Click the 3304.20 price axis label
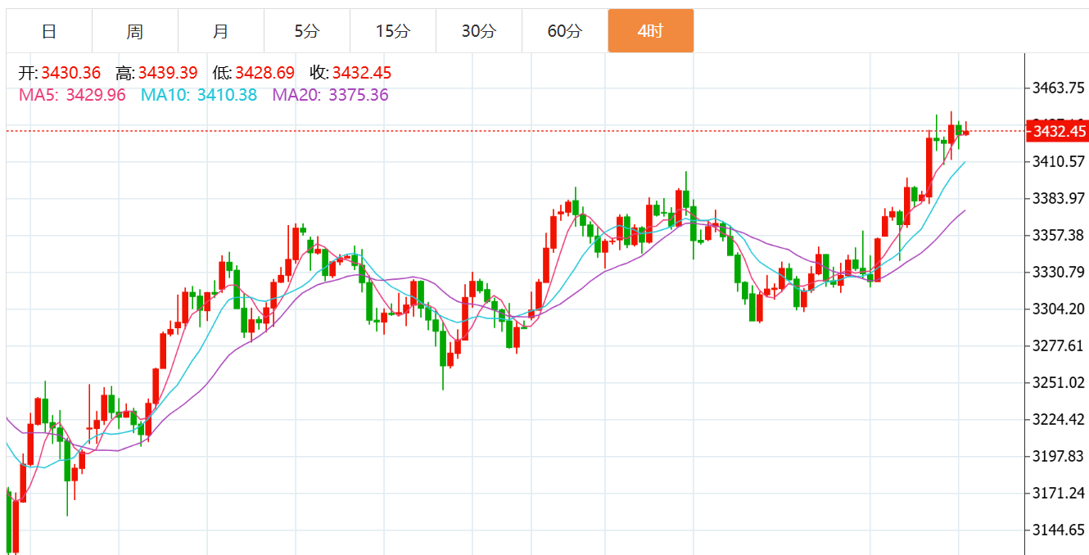Screen dimensions: 1089x555 click(x=1060, y=309)
